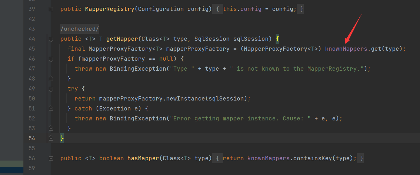Click the fold end marker on line 53
This screenshot has height=175, width=420.
(51, 128)
